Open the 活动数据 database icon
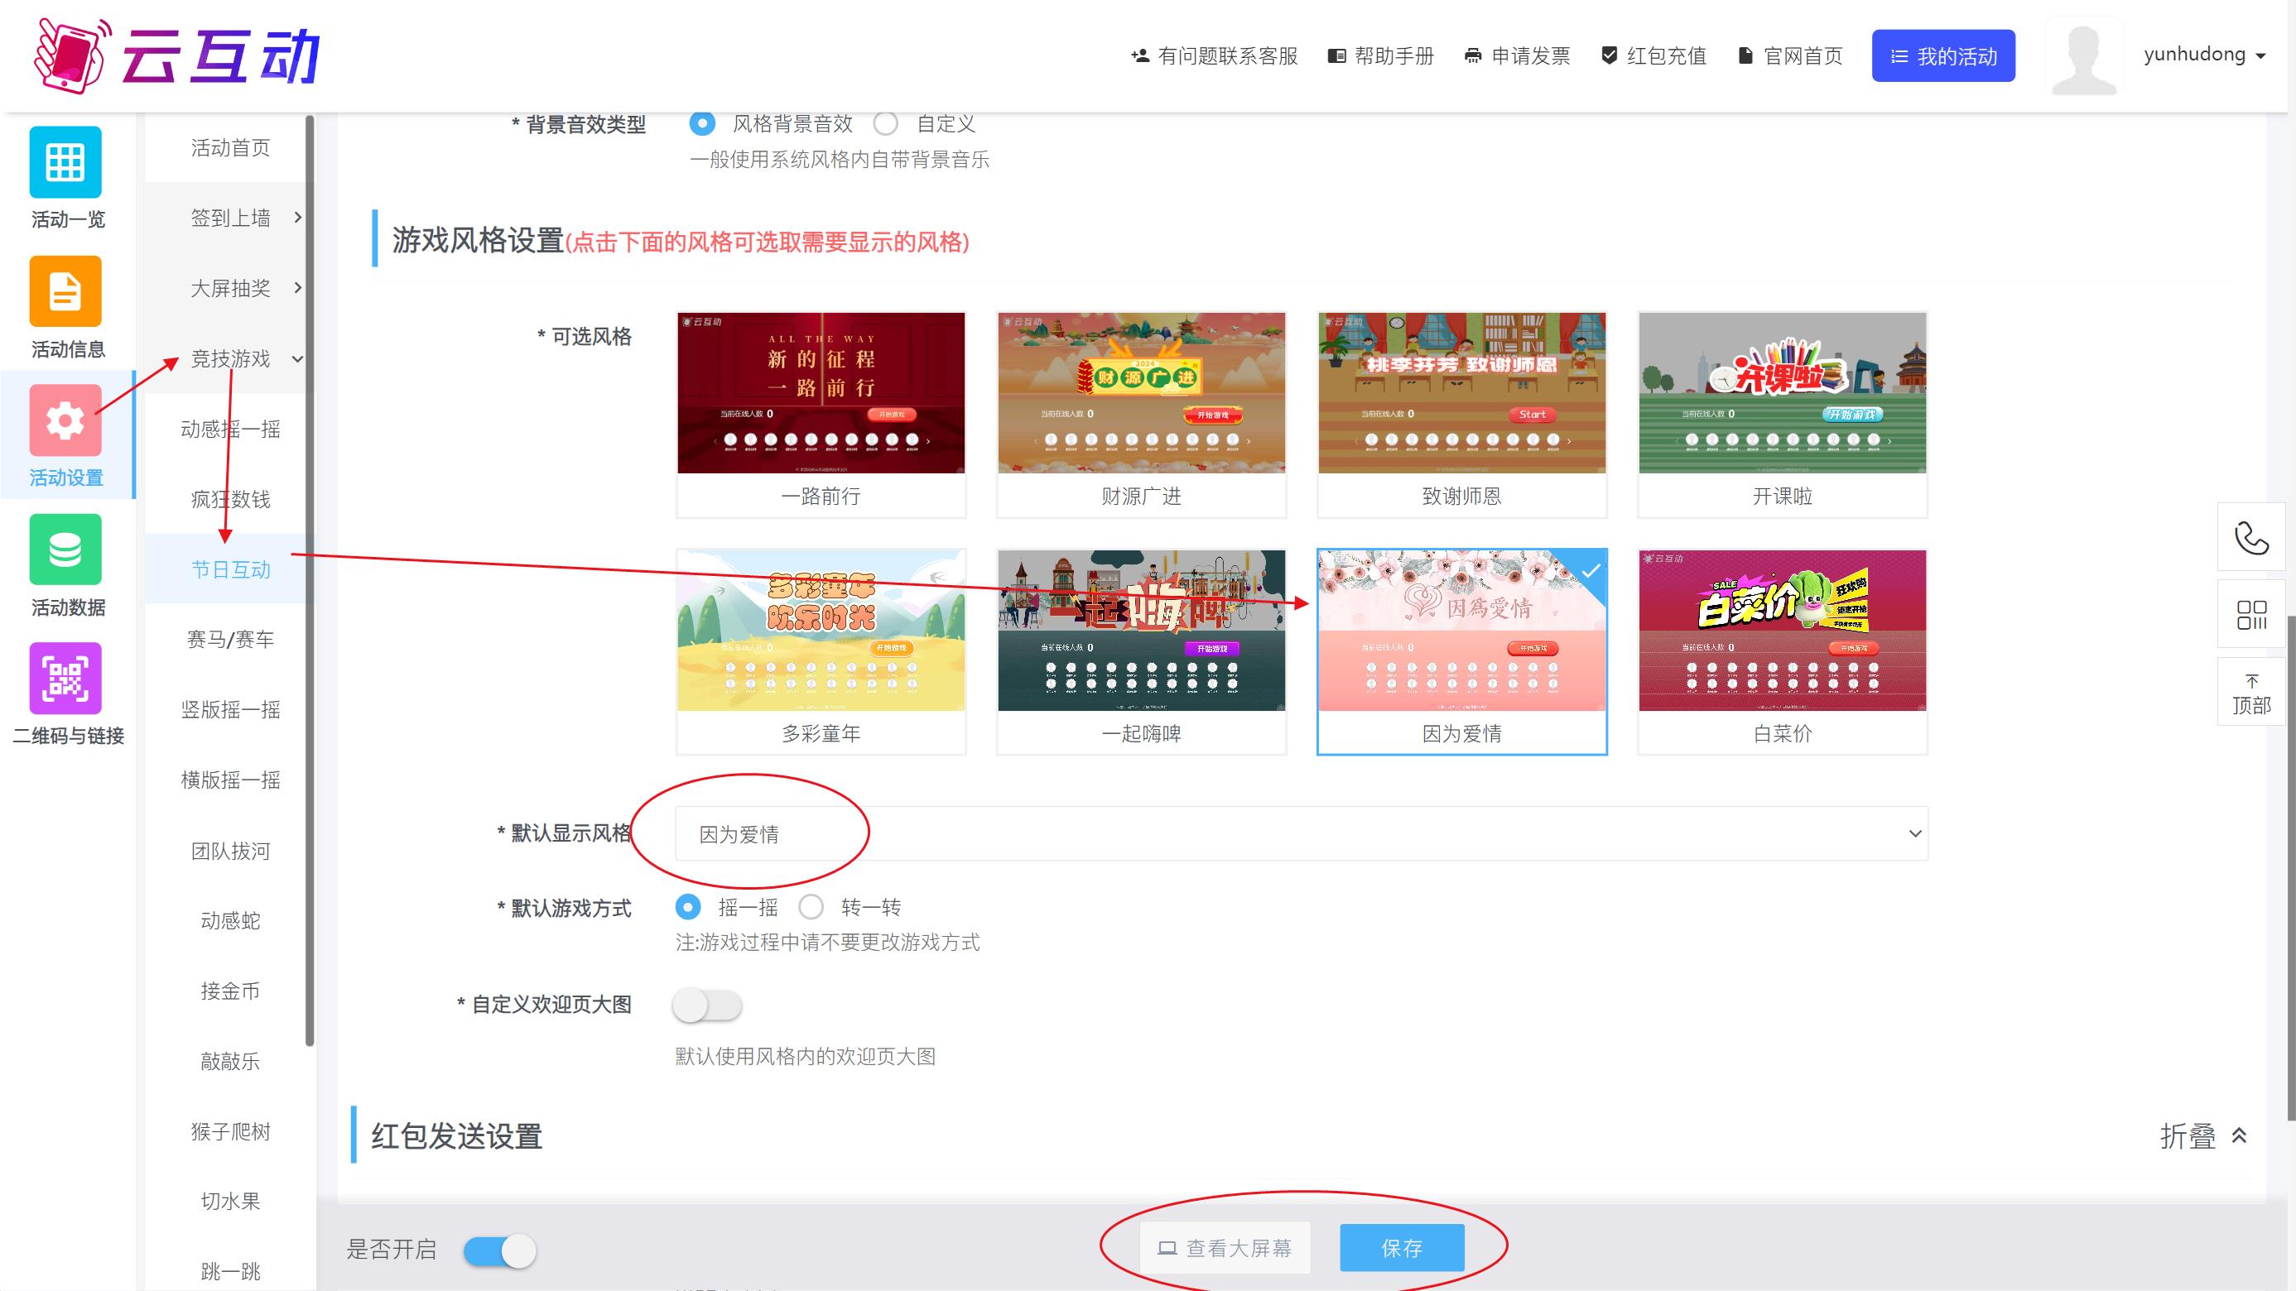Viewport: 2296px width, 1291px height. [65, 550]
